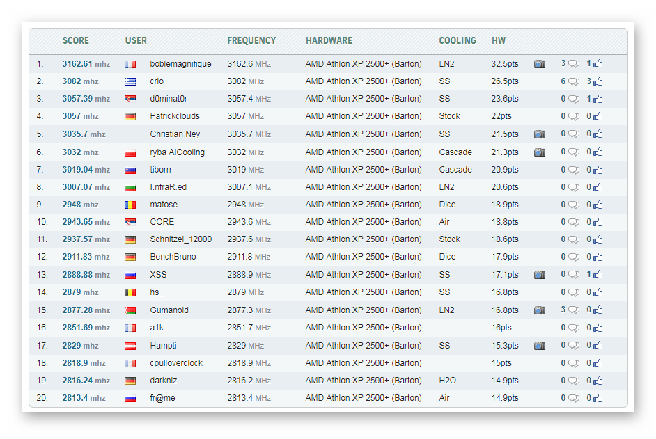Thumbs-up the XSS entry
Image resolution: width=656 pixels, height=439 pixels.
pos(598,274)
